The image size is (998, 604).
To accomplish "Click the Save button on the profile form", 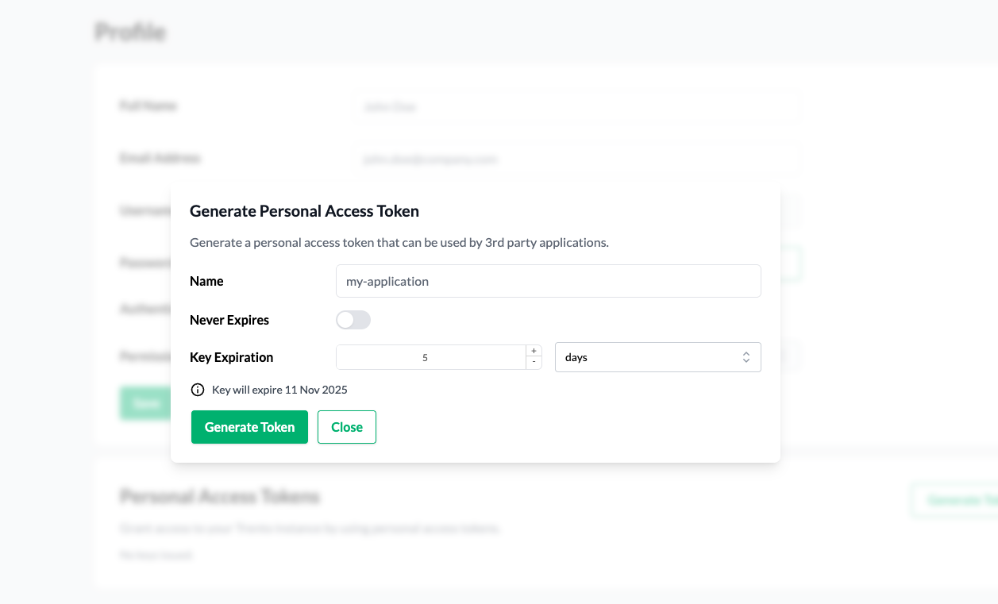I will [145, 402].
